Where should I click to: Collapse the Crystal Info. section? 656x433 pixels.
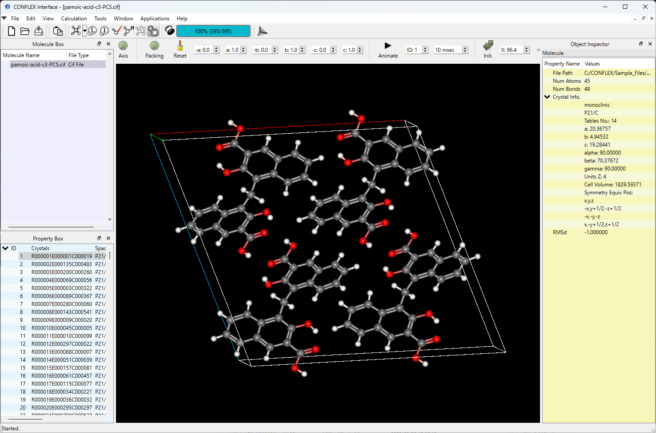click(x=548, y=97)
